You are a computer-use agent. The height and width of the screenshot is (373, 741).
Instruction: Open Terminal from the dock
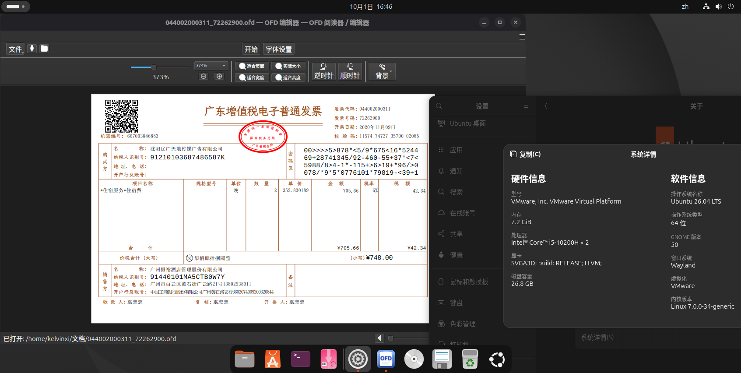(301, 359)
